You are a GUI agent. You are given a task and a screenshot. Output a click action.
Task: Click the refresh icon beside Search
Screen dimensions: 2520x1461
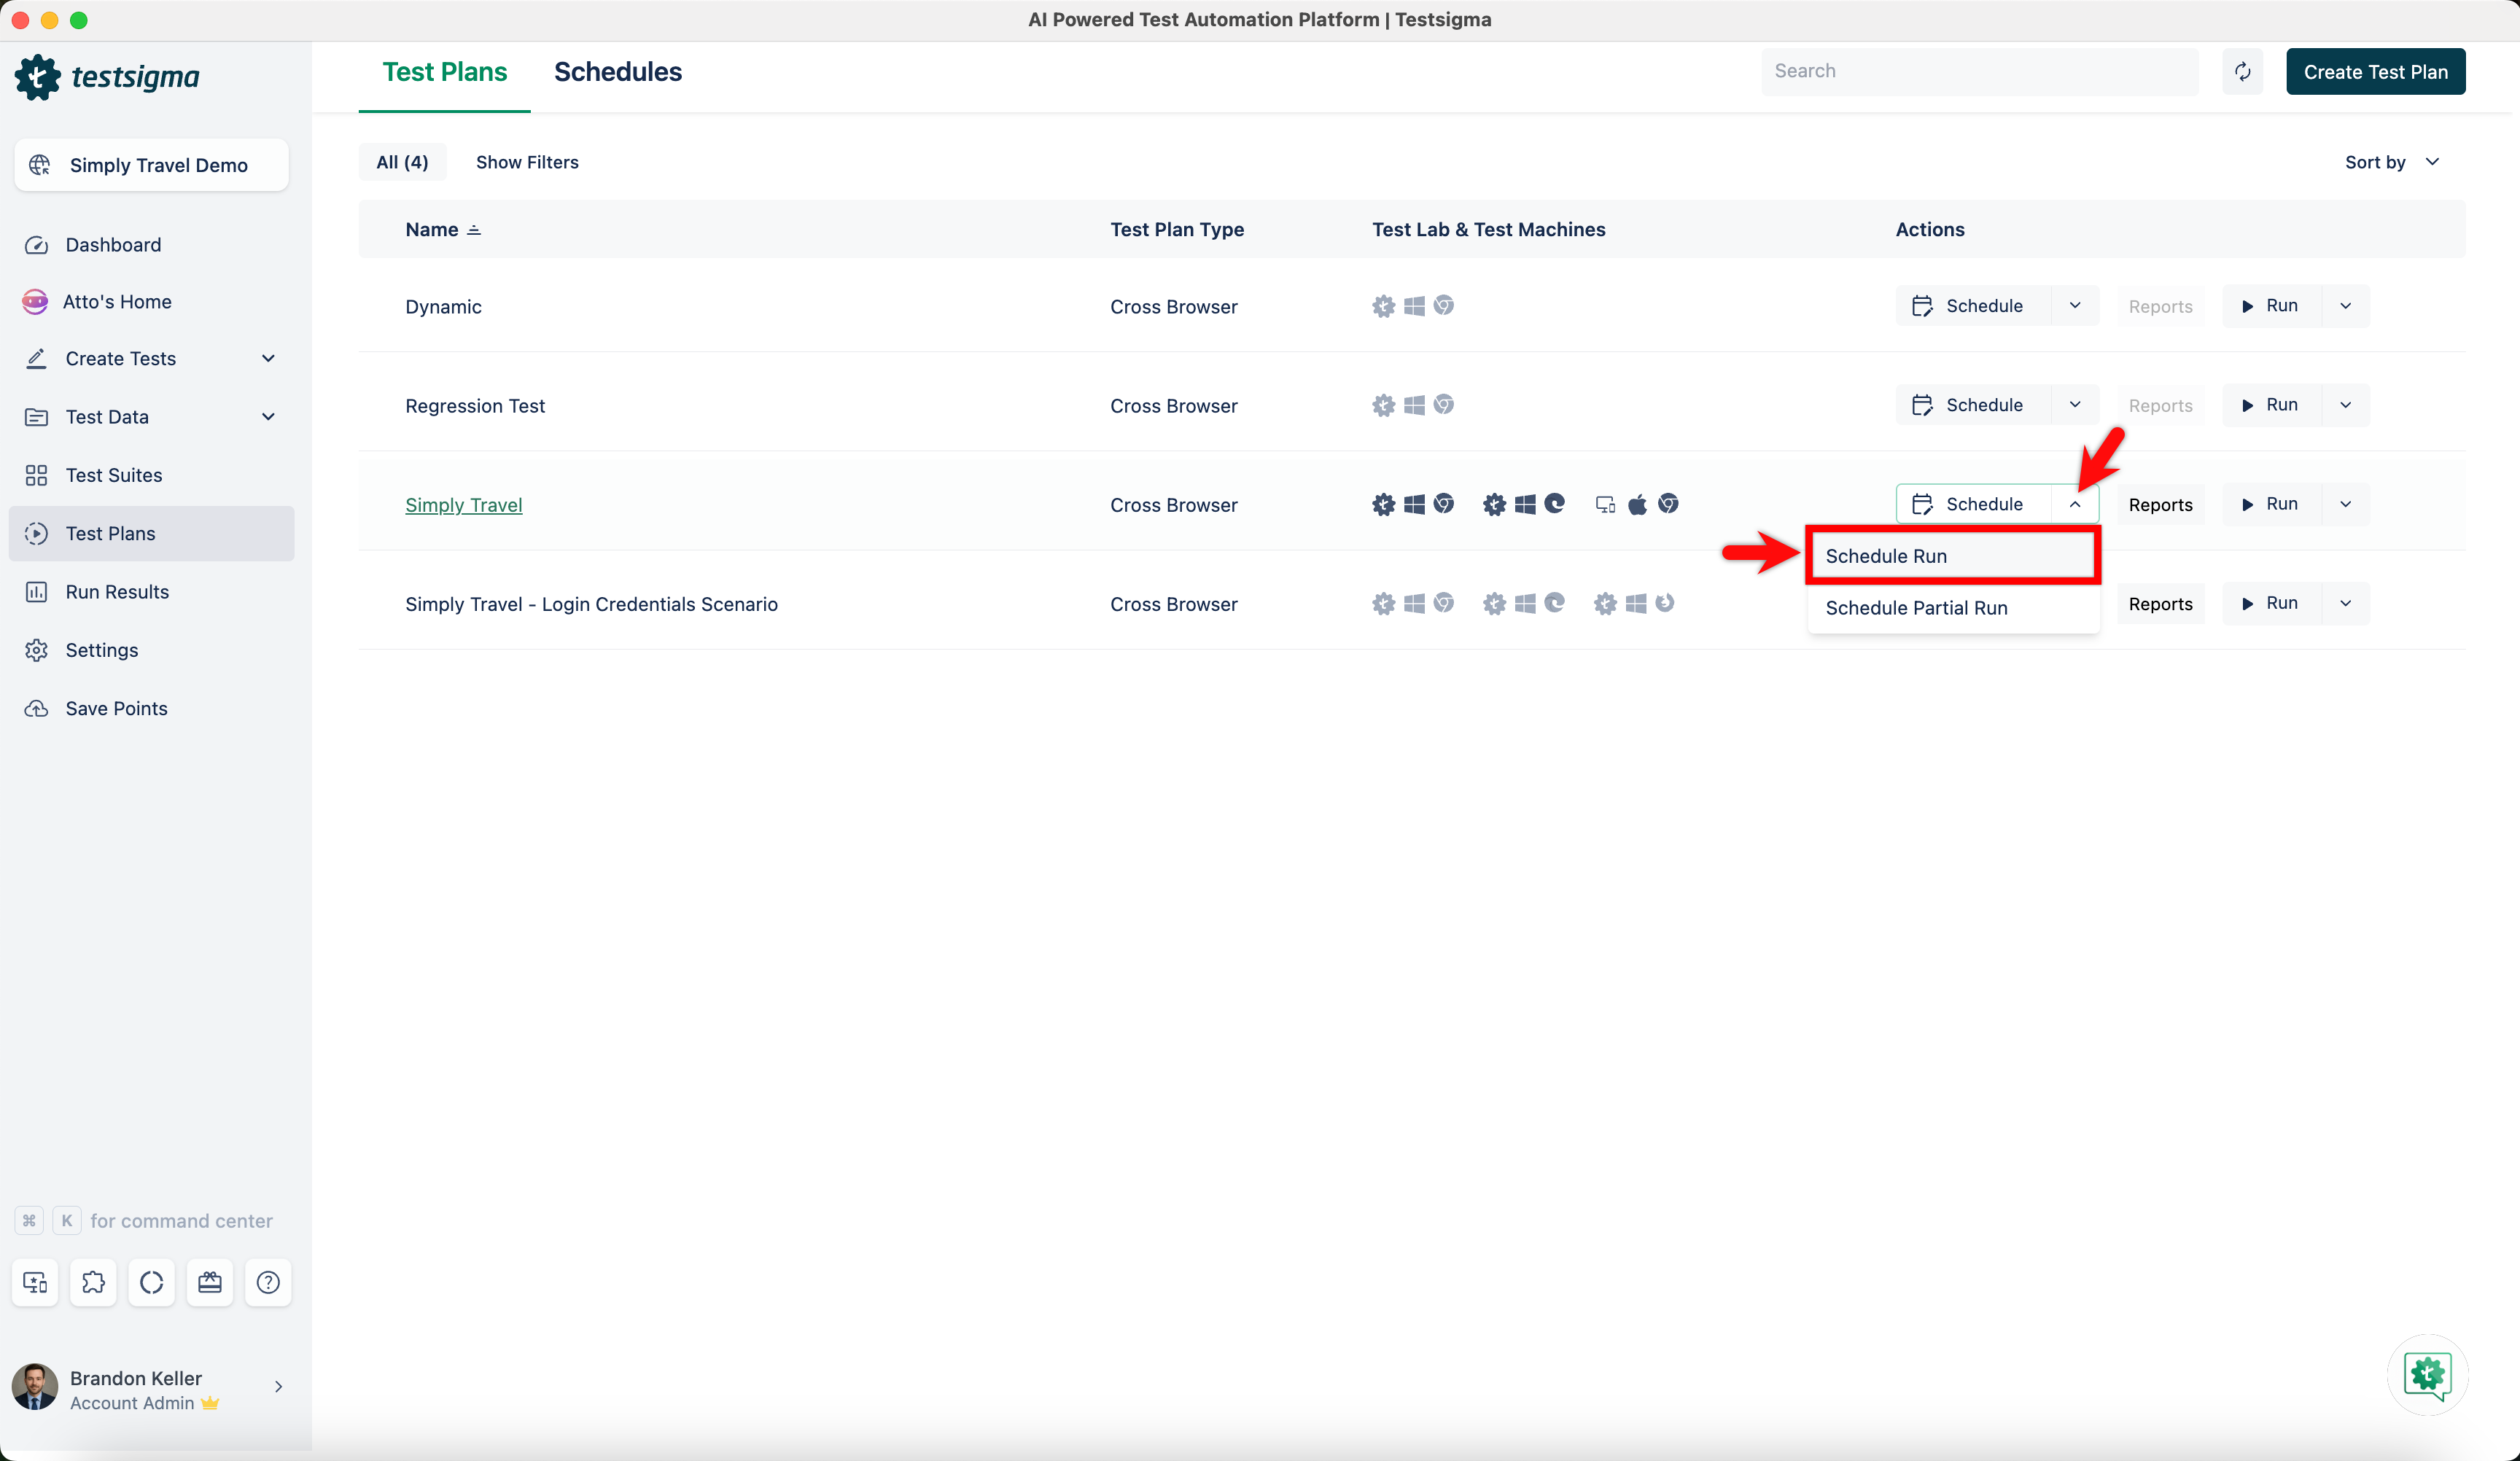point(2243,71)
